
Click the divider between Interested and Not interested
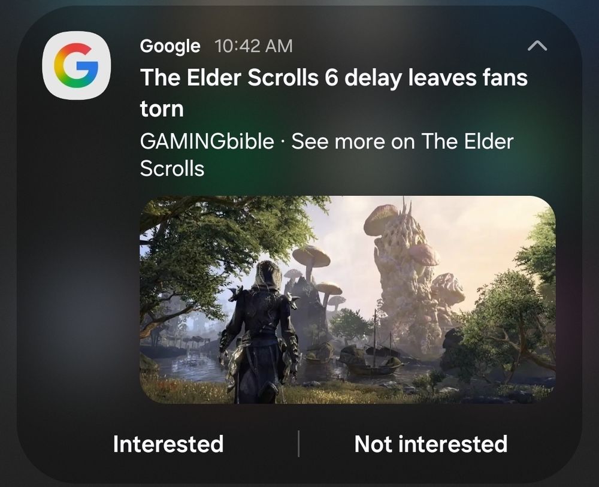298,443
